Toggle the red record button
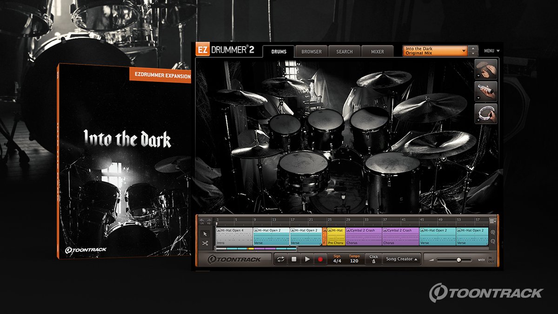 pos(320,259)
